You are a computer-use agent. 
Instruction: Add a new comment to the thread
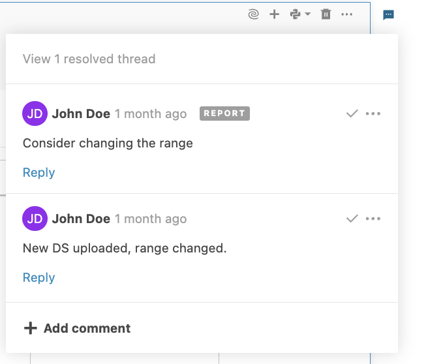tap(77, 328)
